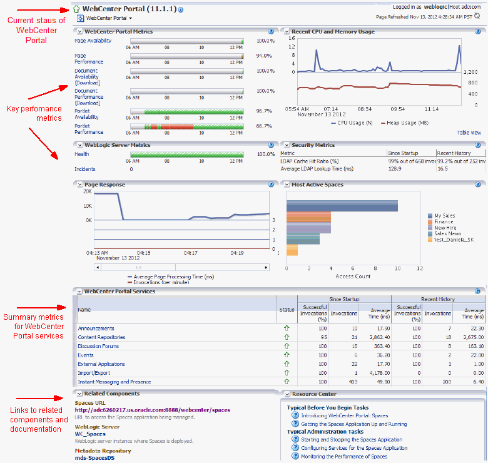Open help for WebCenter Portal Metrics

271,31
